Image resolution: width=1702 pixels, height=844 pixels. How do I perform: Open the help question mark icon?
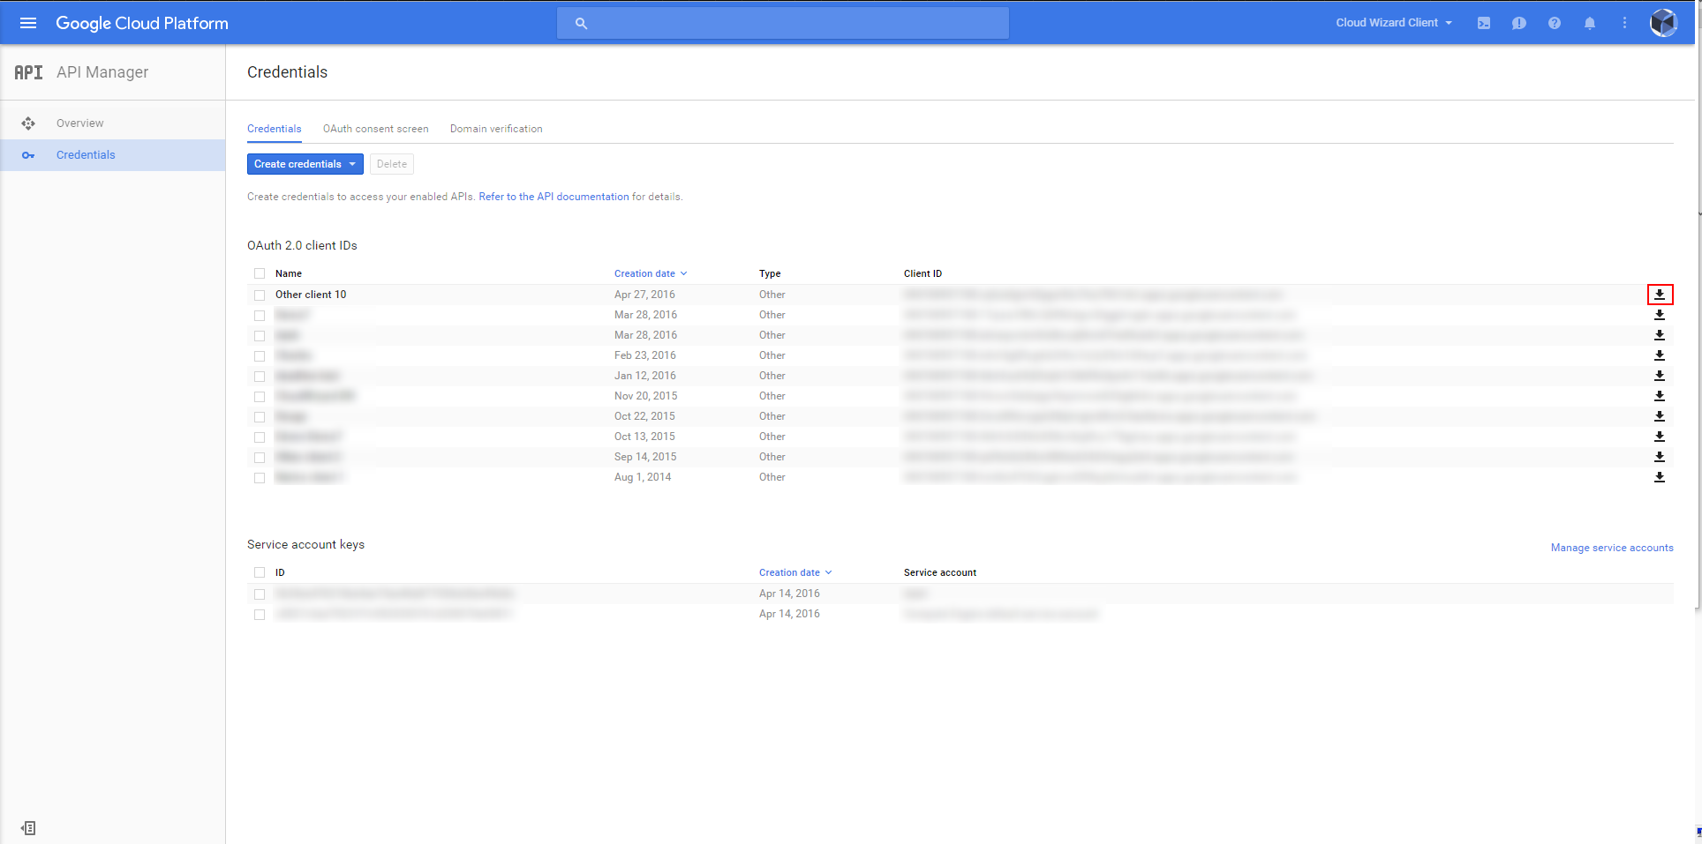tap(1555, 23)
